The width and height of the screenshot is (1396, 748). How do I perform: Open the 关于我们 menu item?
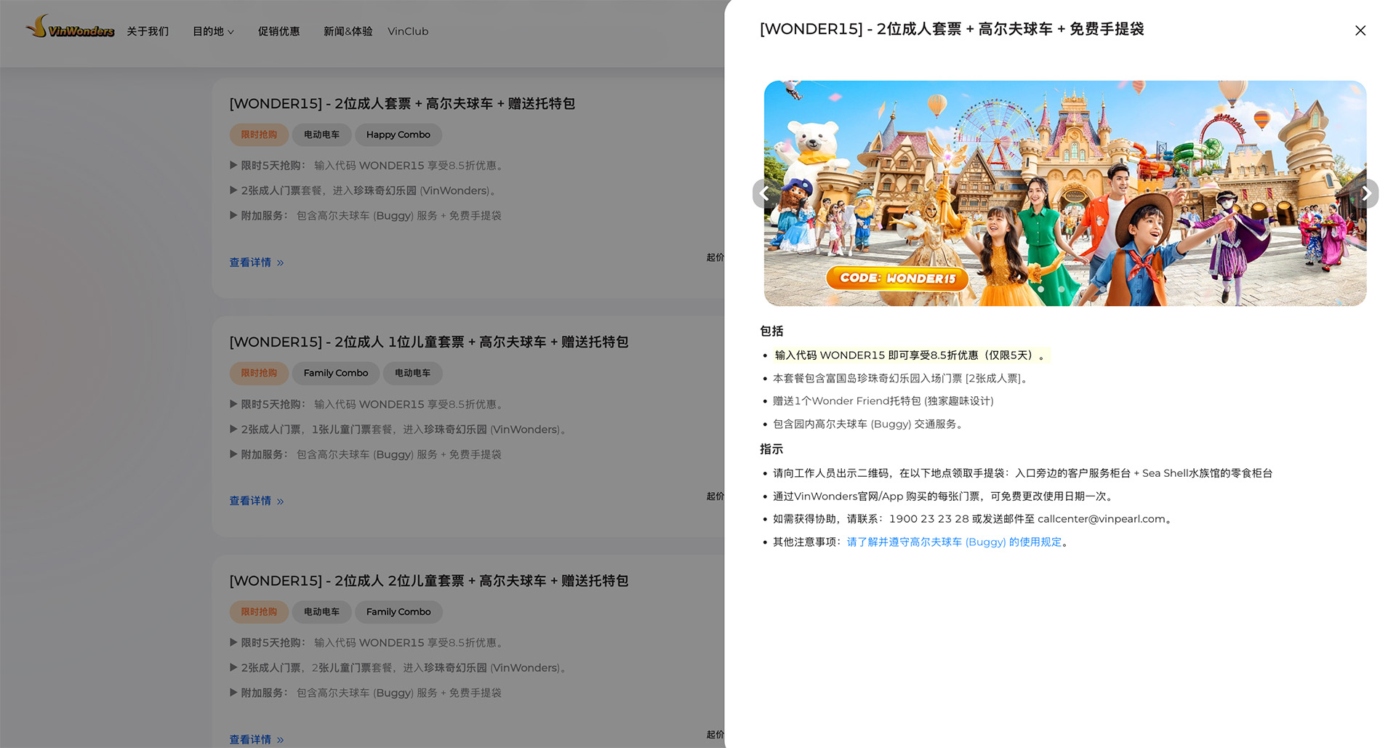[148, 31]
